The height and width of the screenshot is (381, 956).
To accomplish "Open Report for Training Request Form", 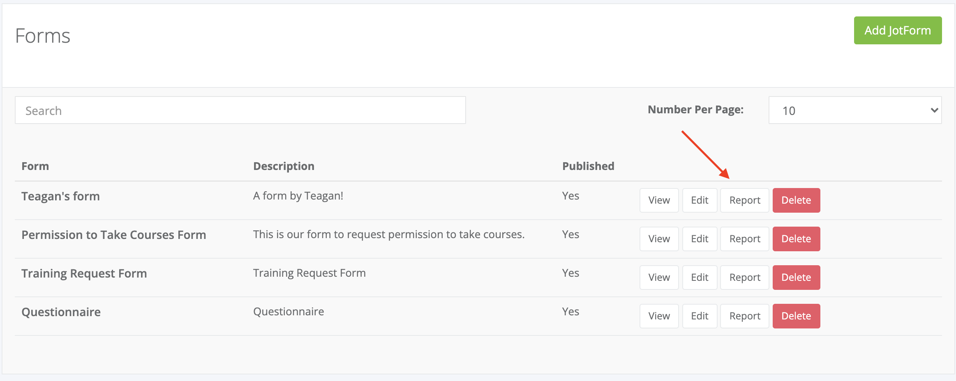I will [x=745, y=278].
